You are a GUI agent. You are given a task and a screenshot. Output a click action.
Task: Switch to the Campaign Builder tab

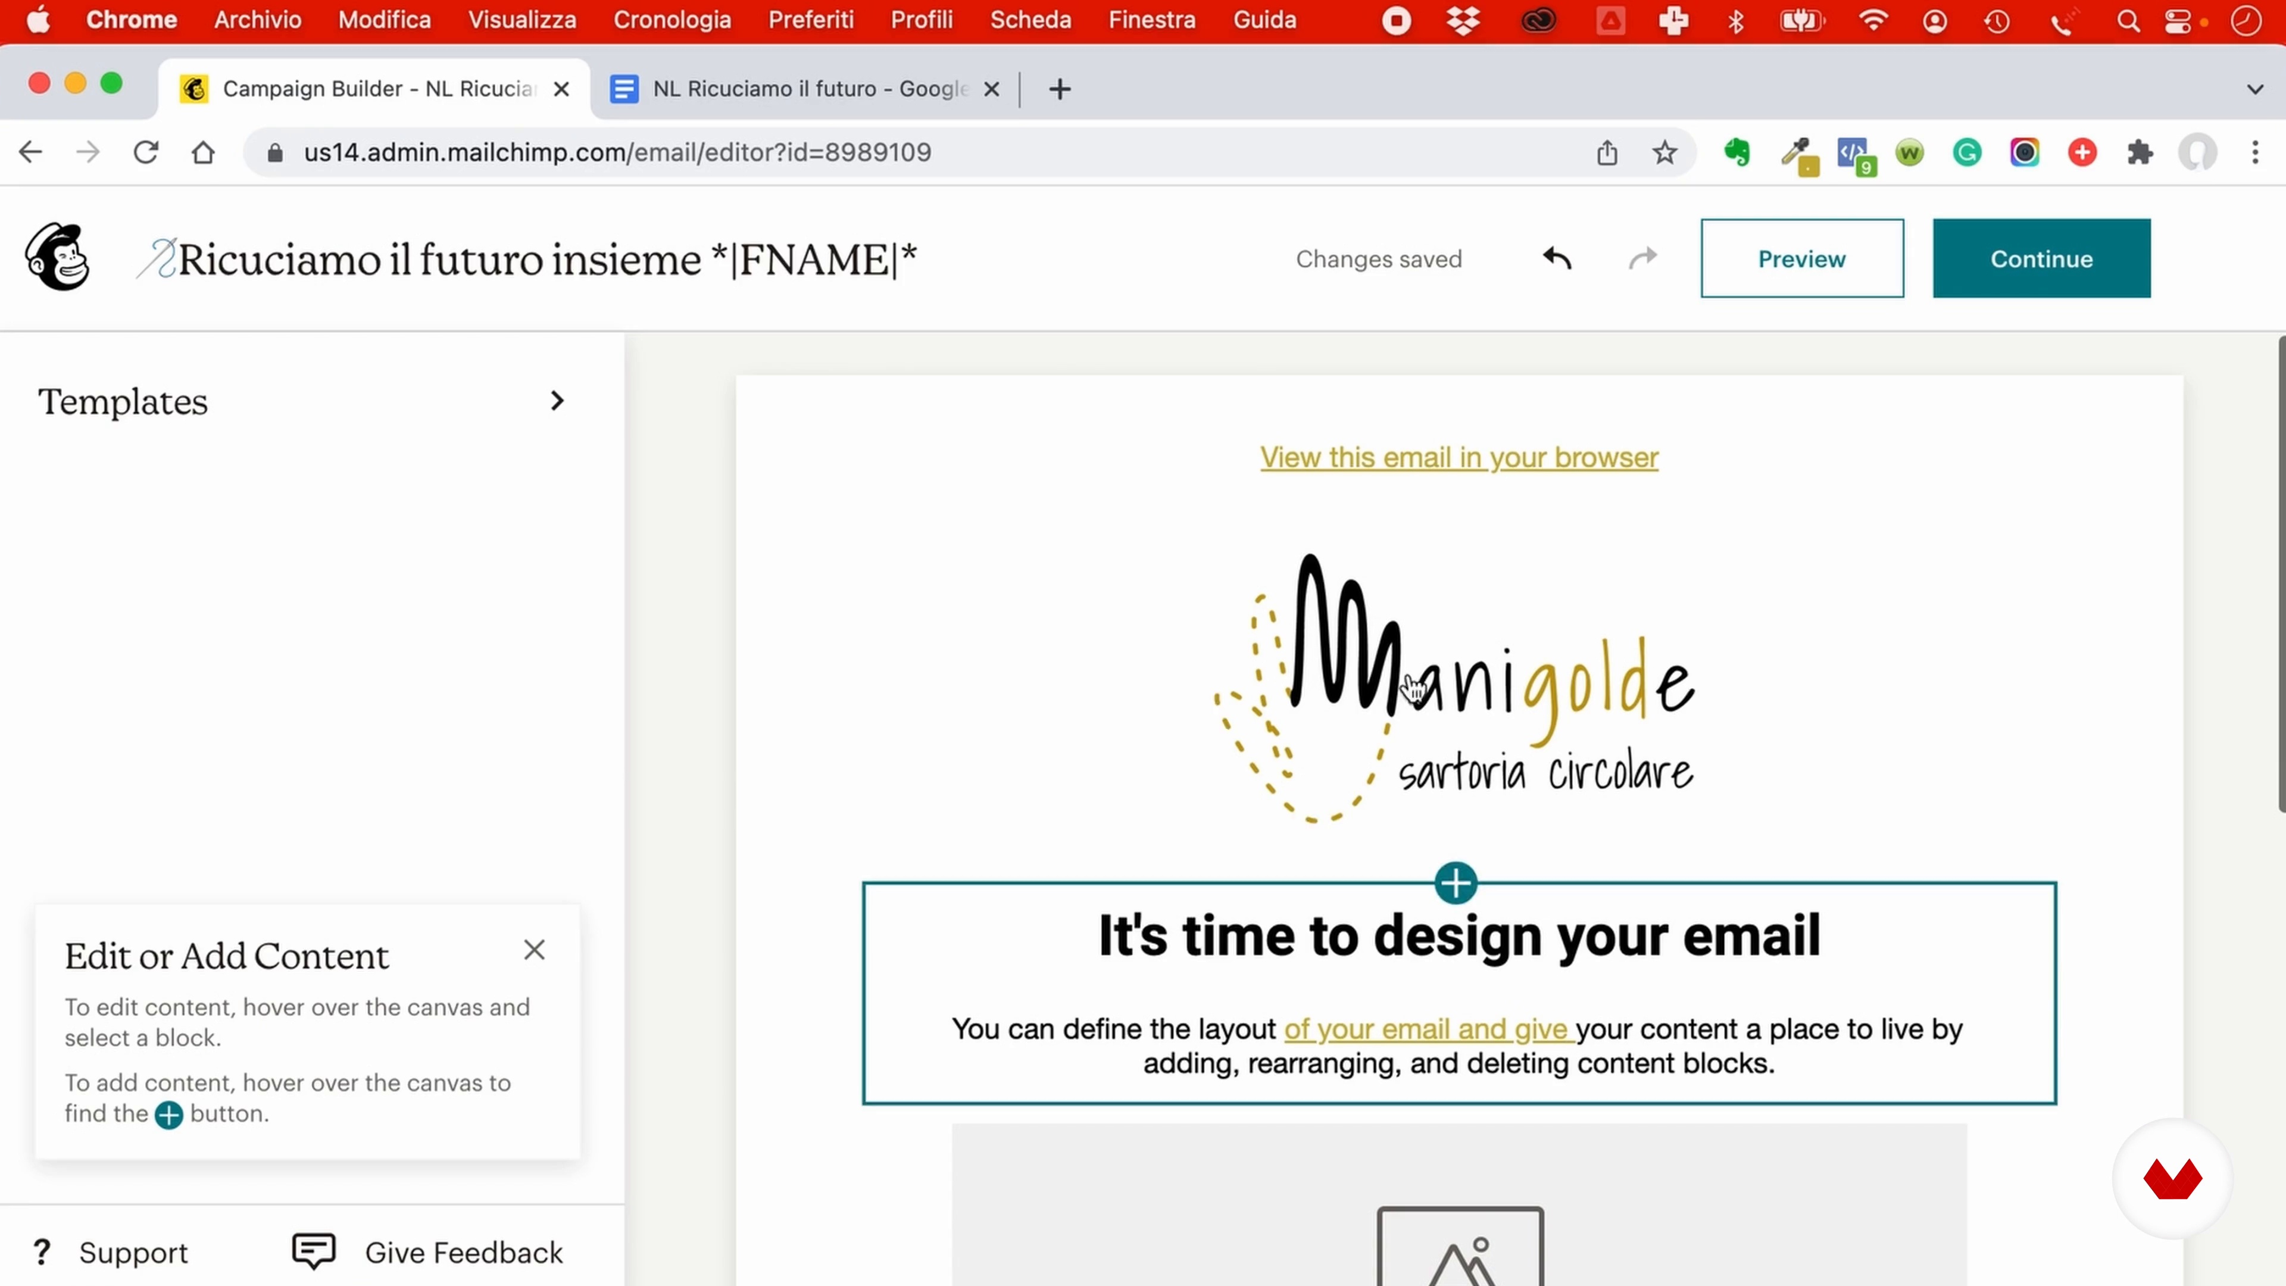click(374, 89)
